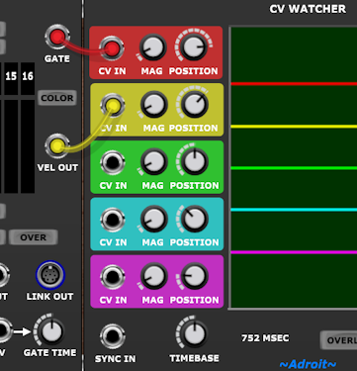The width and height of the screenshot is (357, 371).
Task: Click the green channel POSITION knob
Action: click(195, 161)
